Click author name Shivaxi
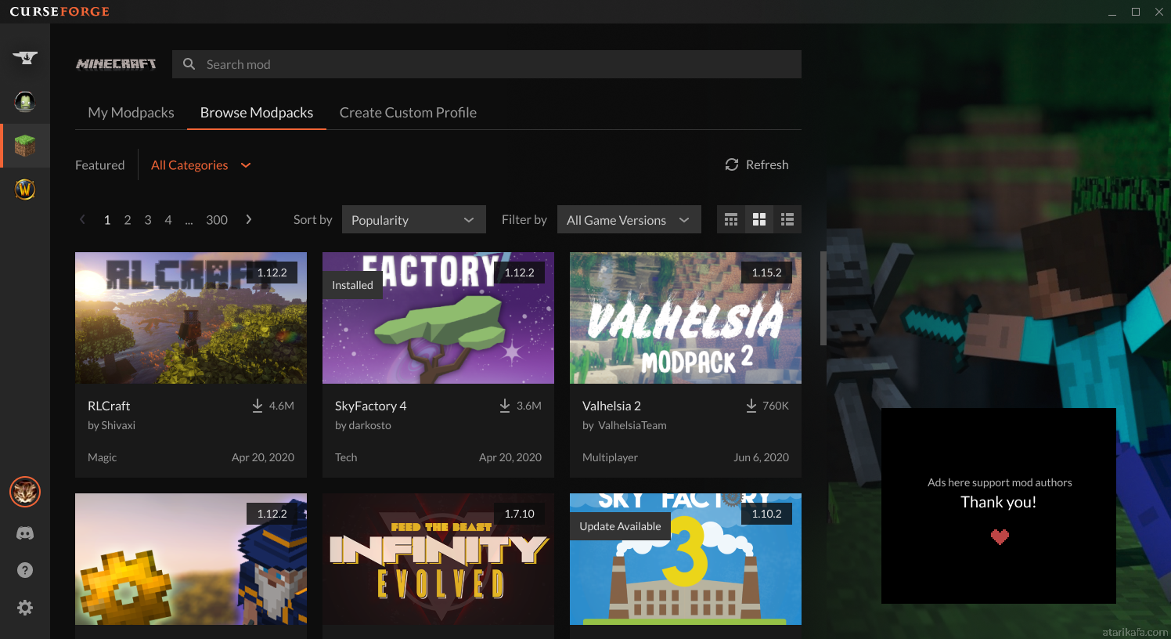This screenshot has height=639, width=1171. pos(118,425)
